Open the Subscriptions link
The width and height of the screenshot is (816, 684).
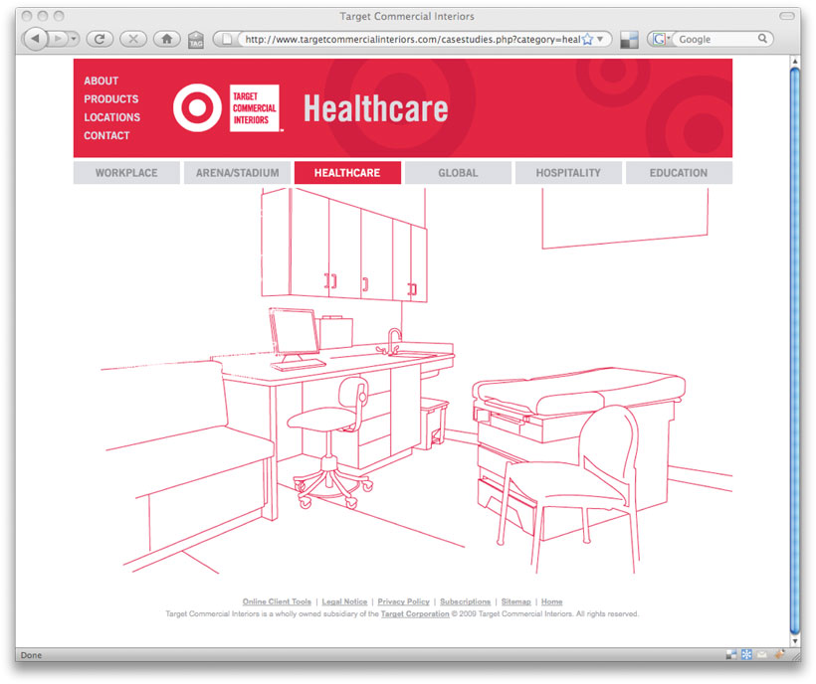tap(466, 601)
